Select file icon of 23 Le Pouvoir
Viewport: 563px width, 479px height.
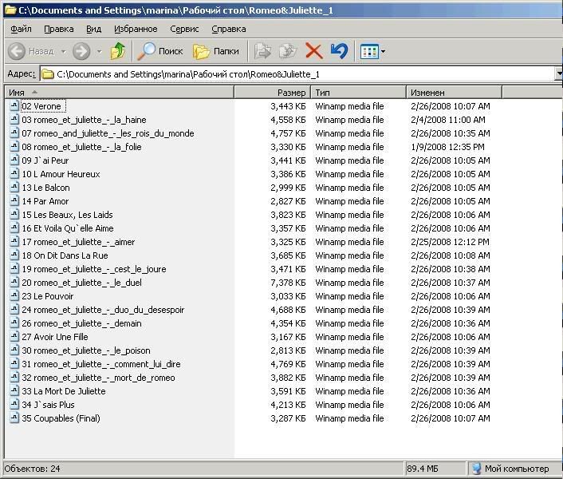click(x=14, y=296)
